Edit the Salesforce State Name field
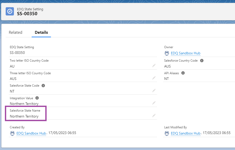 pyautogui.click(x=154, y=115)
